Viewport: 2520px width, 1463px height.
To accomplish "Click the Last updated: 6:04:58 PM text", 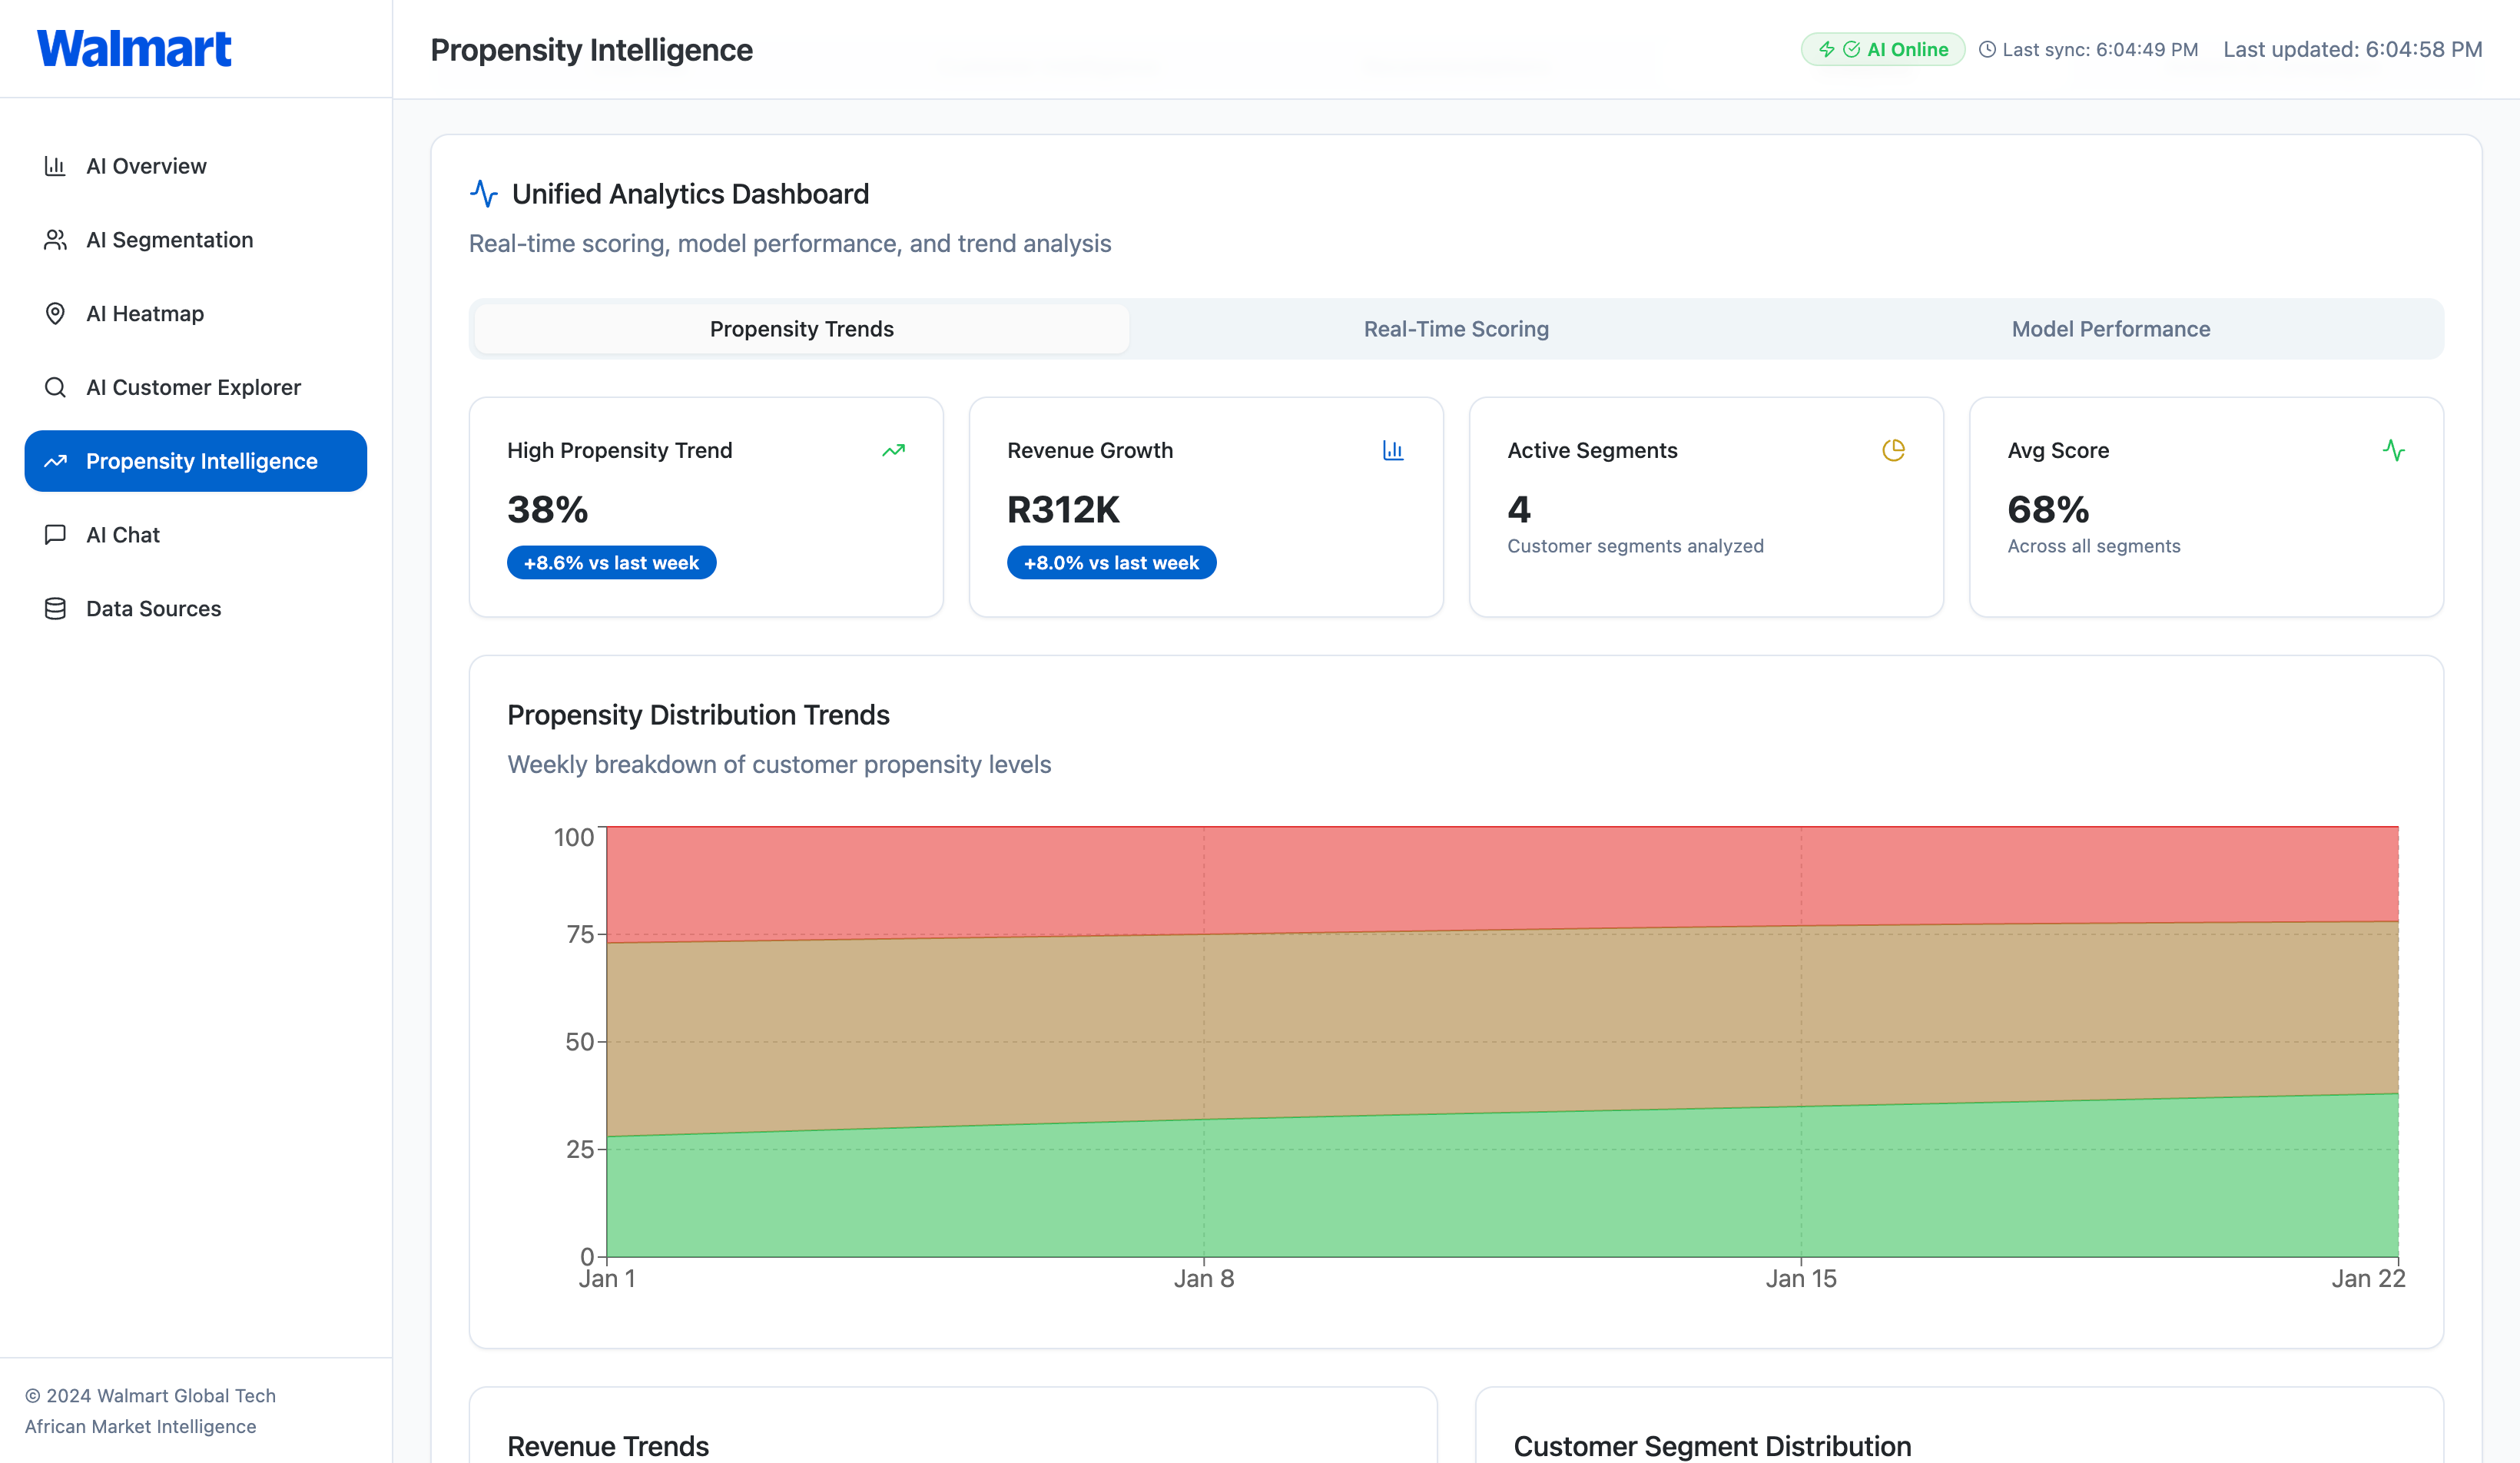I will coord(2353,49).
